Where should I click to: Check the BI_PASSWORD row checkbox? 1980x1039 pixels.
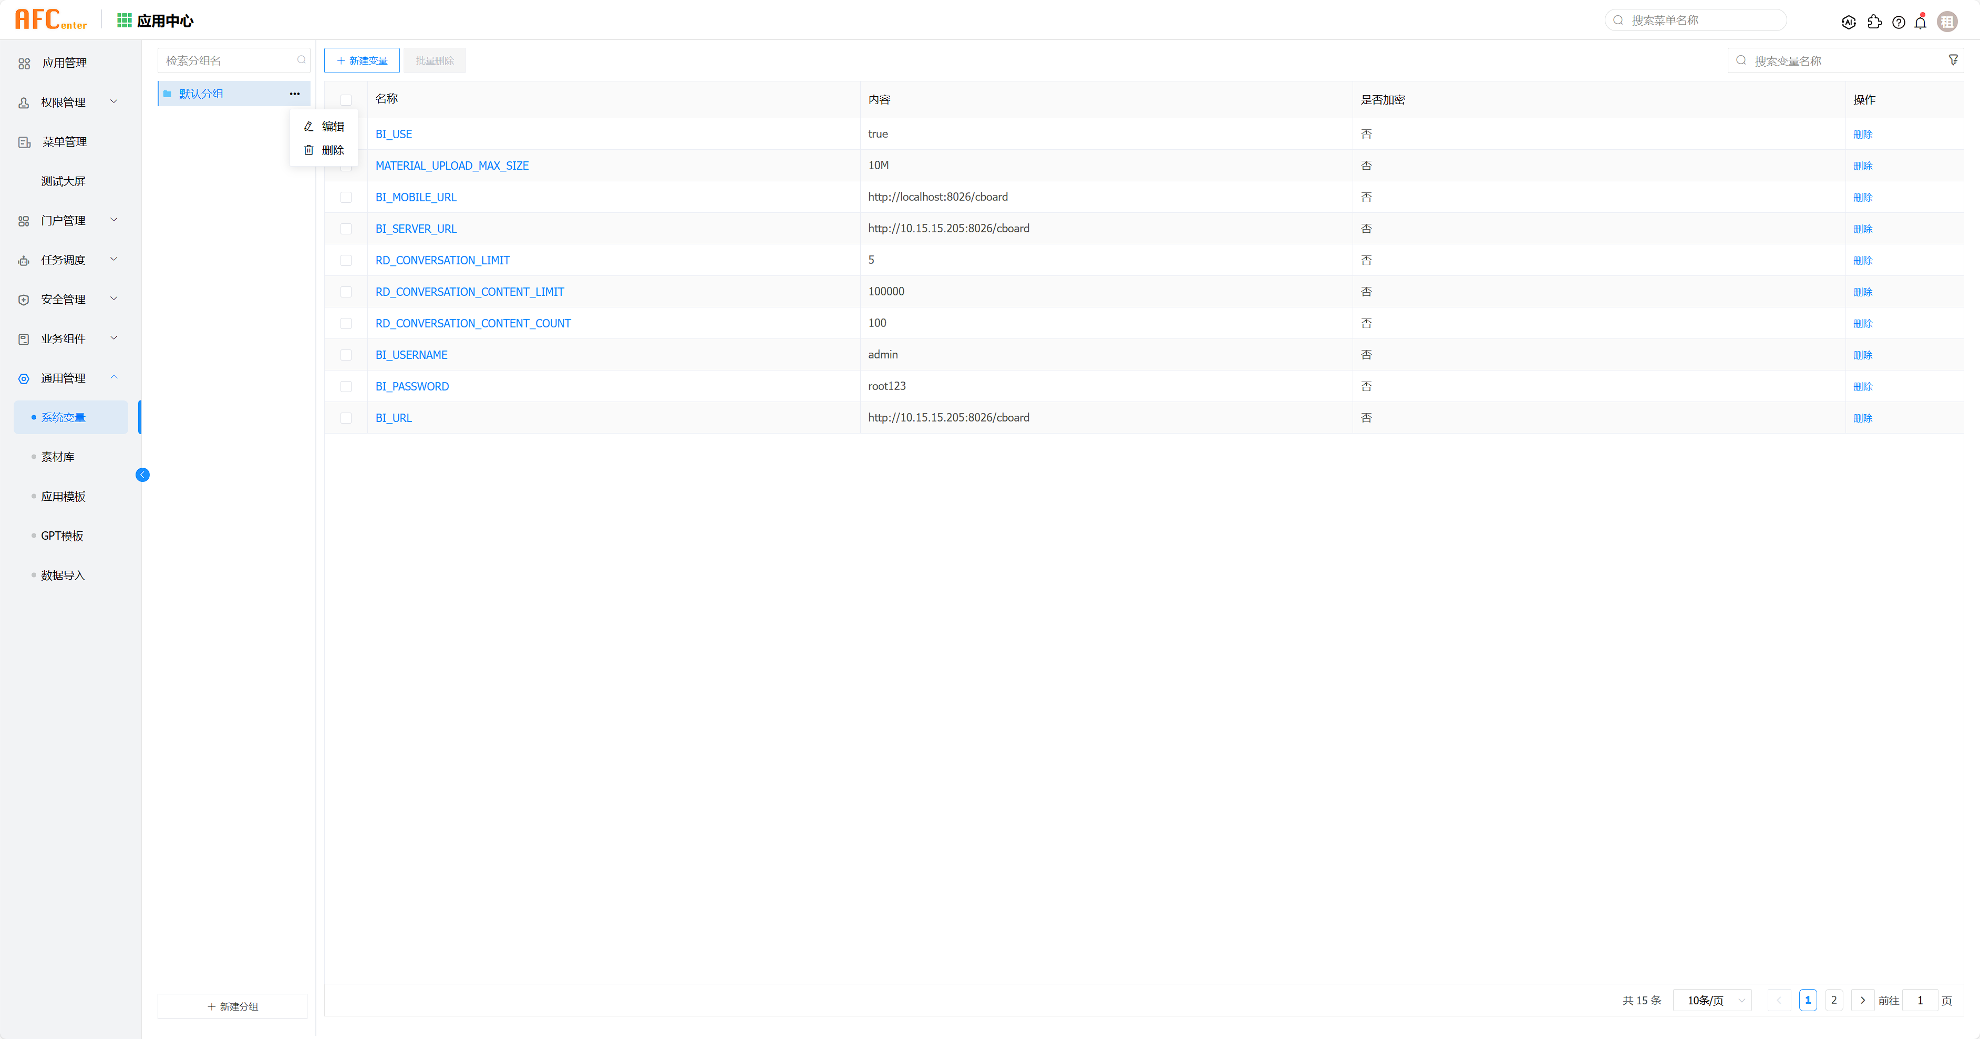coord(346,387)
